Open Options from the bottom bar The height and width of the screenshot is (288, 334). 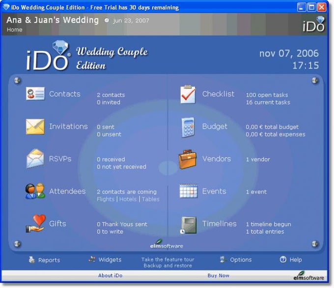point(241,260)
